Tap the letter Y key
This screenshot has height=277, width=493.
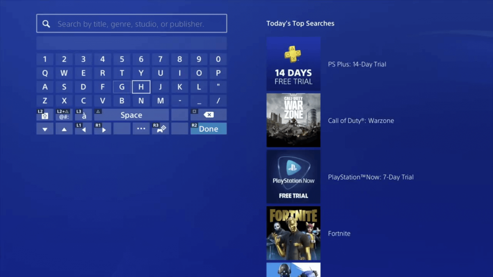coord(141,73)
